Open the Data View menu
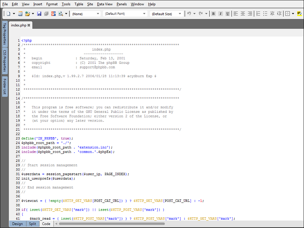 (105, 4)
